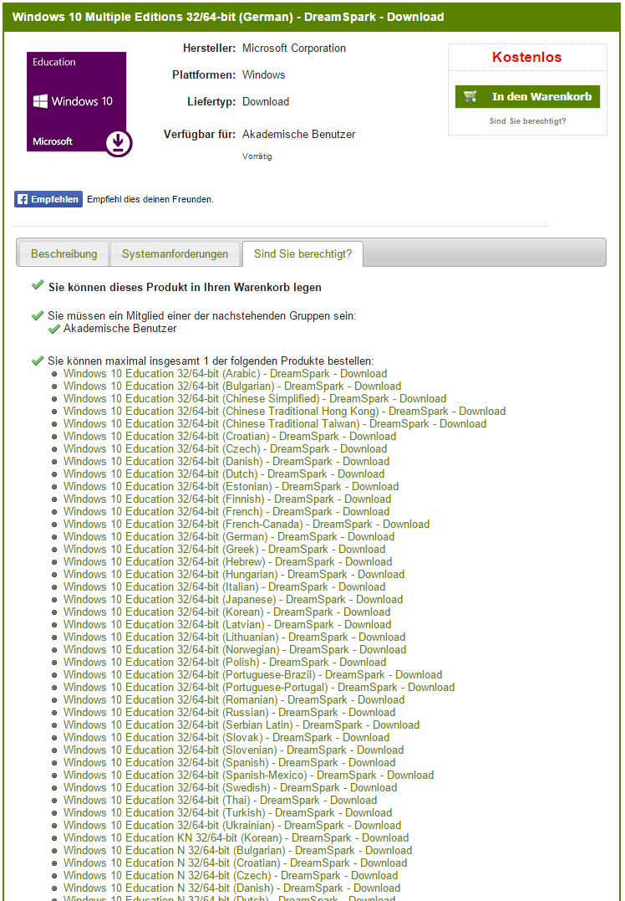Select the 'Sind Sie berechtigt?' tab
This screenshot has height=901, width=625.
point(303,254)
